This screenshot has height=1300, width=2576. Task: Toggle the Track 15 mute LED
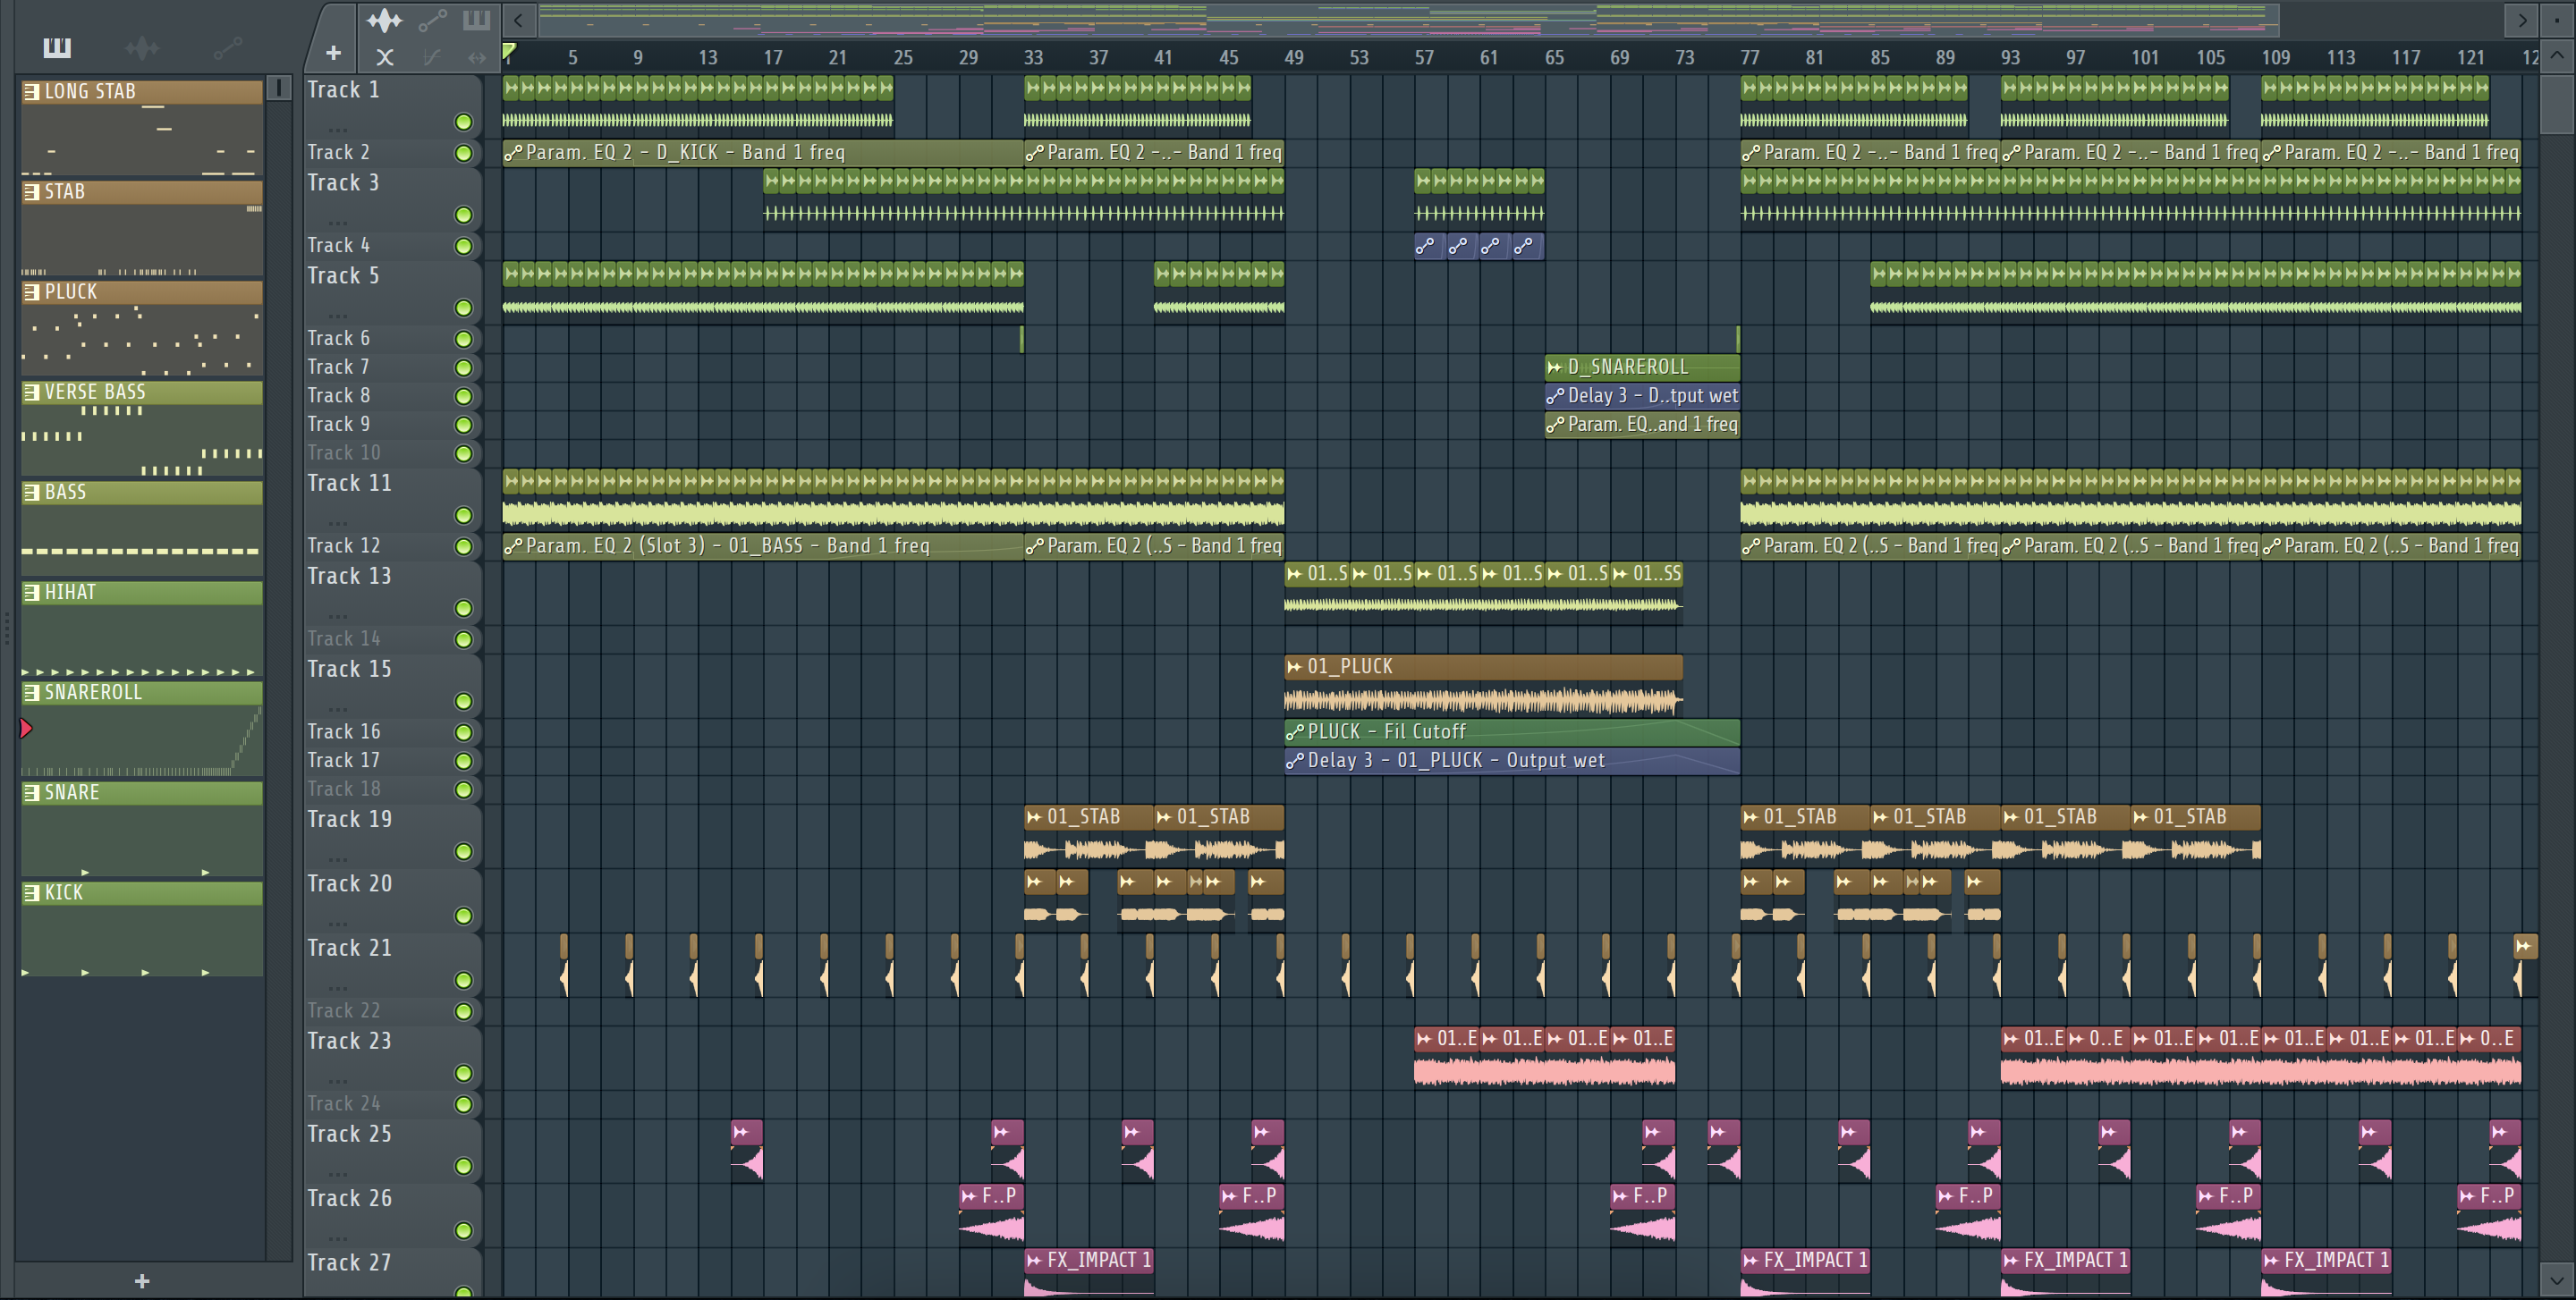(x=463, y=702)
